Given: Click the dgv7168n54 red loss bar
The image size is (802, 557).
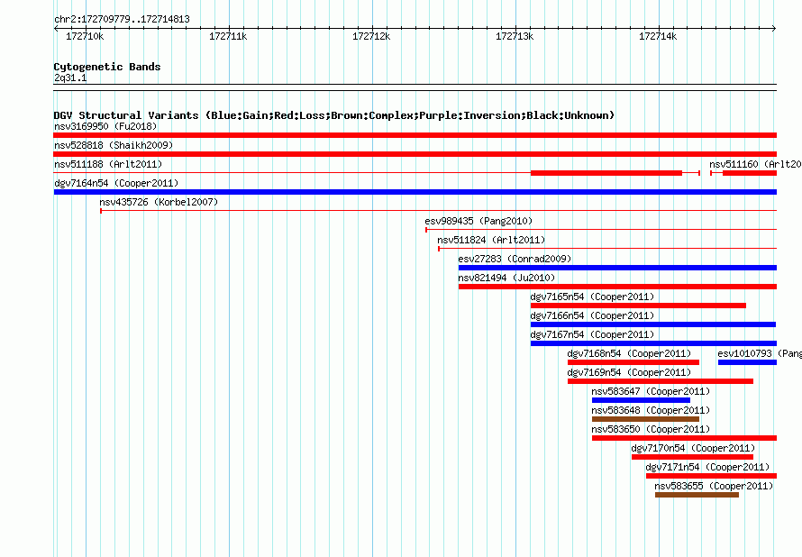Looking at the screenshot, I should [633, 362].
